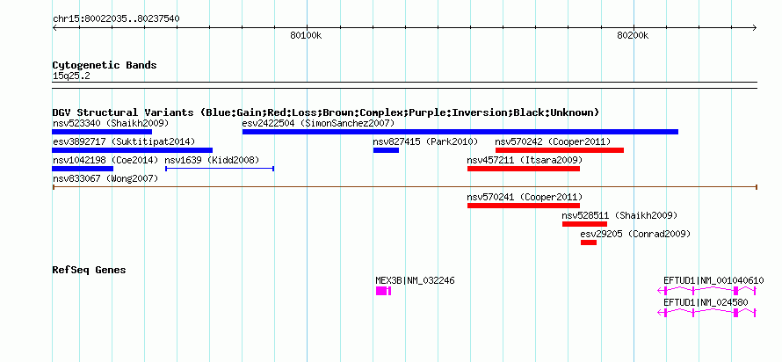Select the esv29205 (Conrad2009) small red bar

pos(589,243)
